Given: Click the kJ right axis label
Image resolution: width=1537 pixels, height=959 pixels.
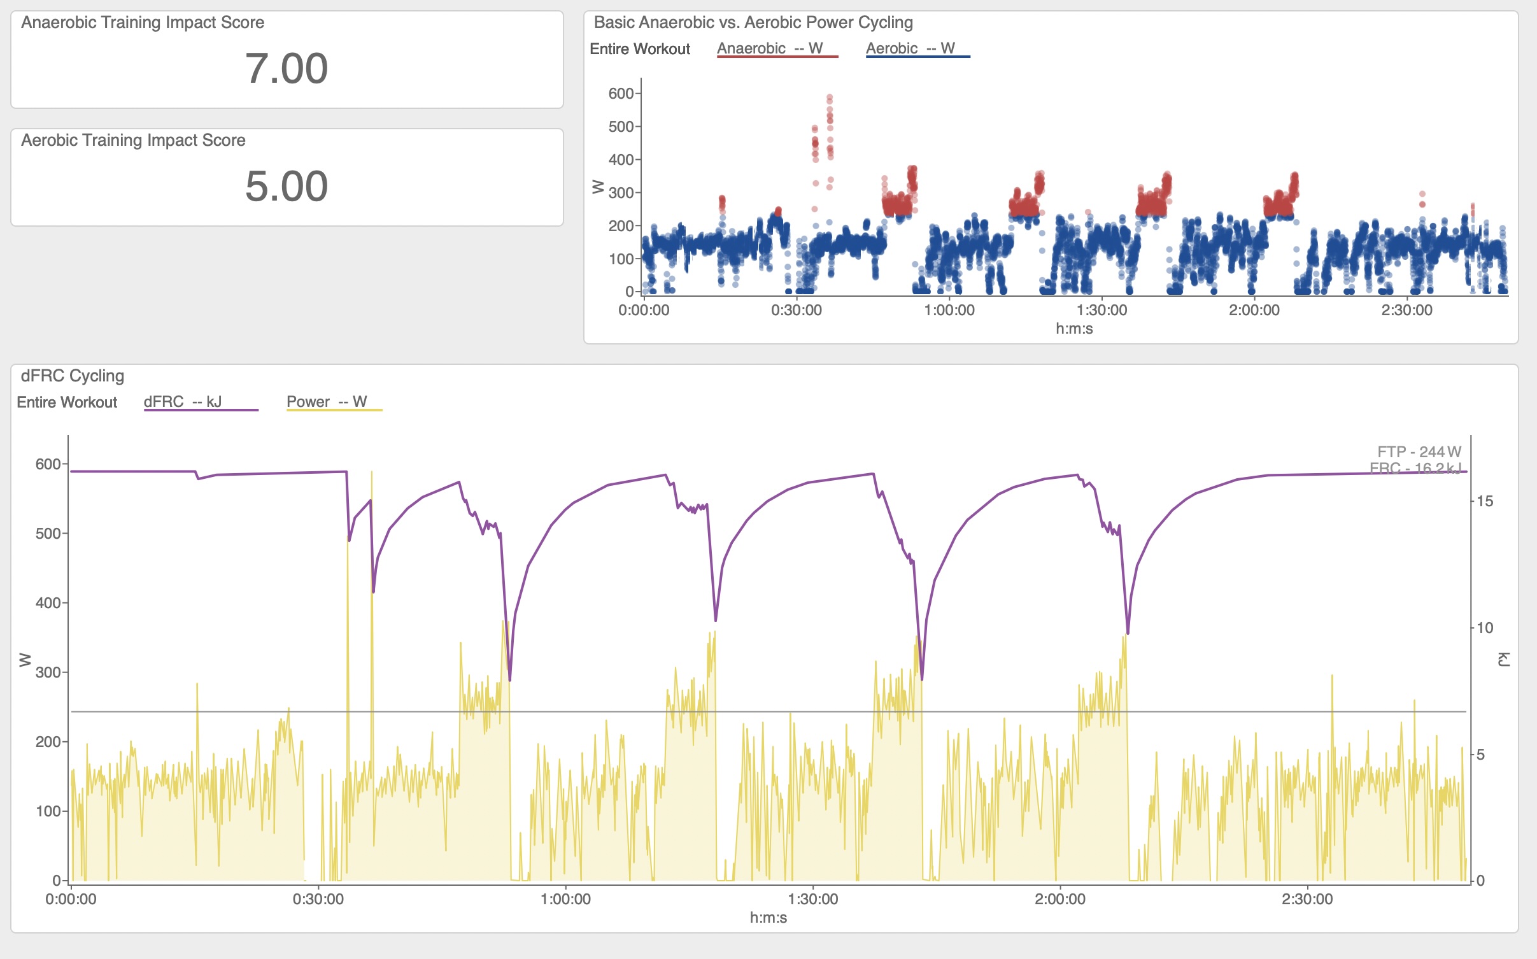Looking at the screenshot, I should click(1503, 659).
